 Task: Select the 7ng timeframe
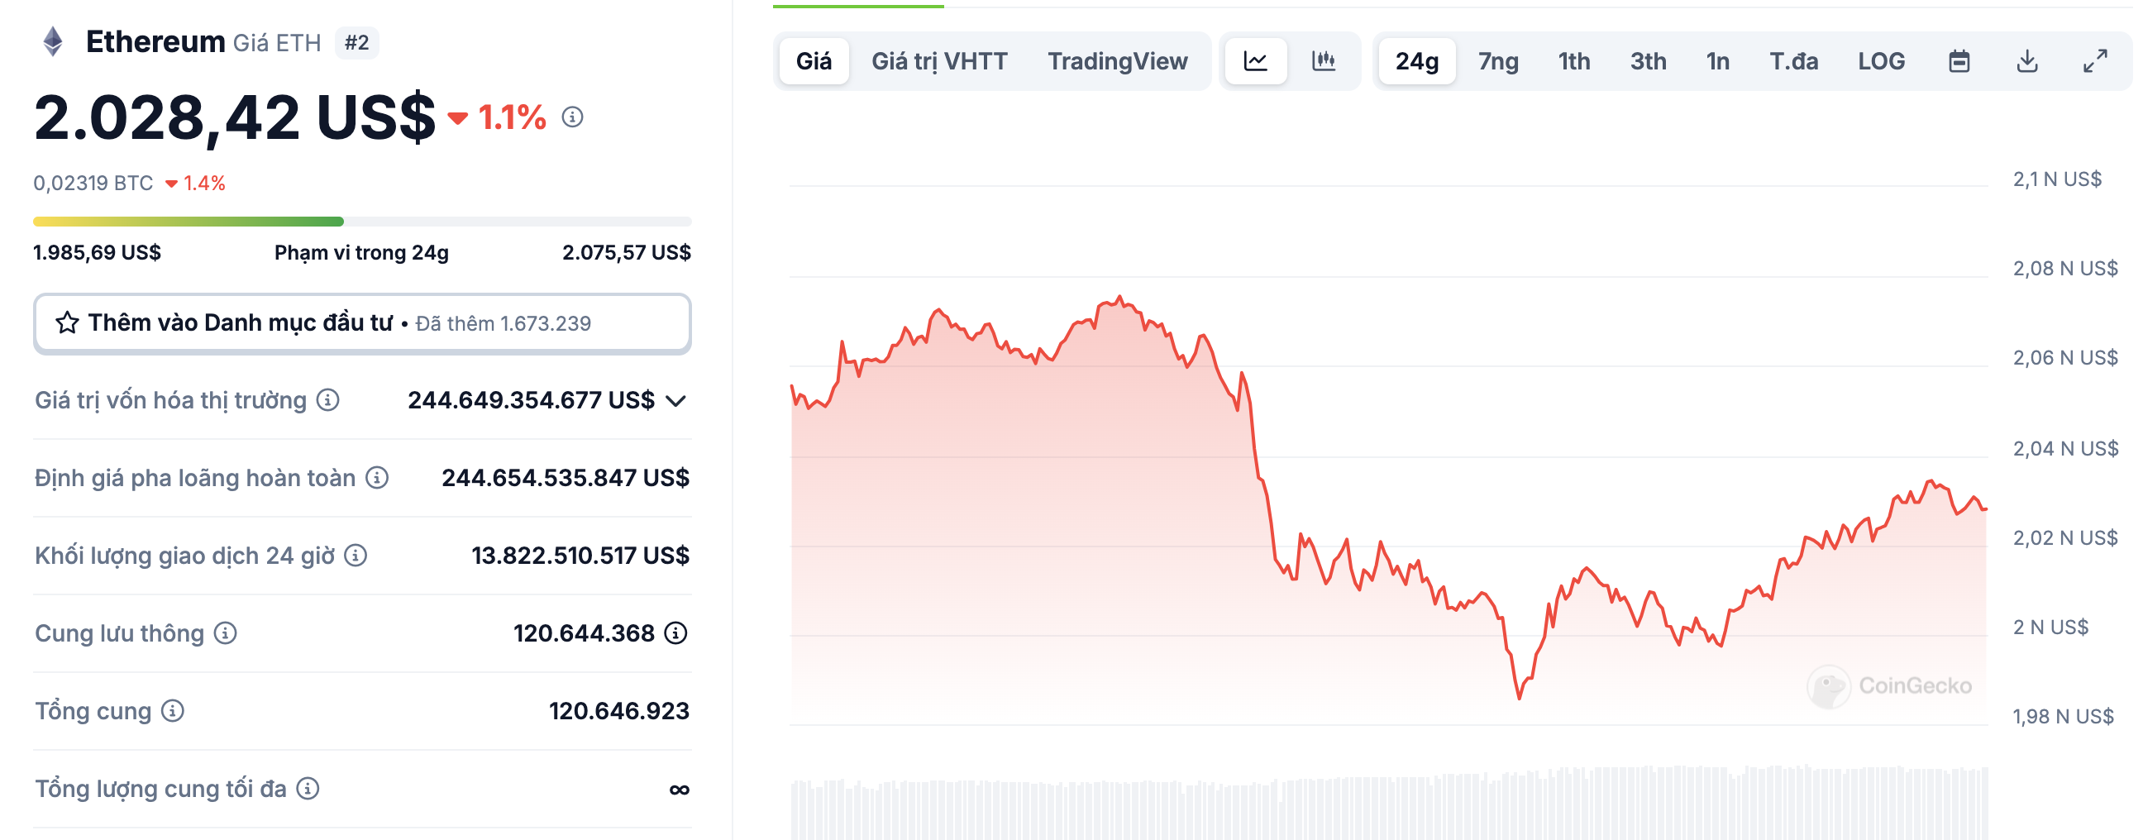pos(1497,60)
